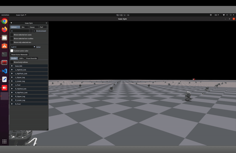The width and height of the screenshot is (236, 153).
Task: Expand the R_HipPitch_Link entry
Action: [29, 93]
